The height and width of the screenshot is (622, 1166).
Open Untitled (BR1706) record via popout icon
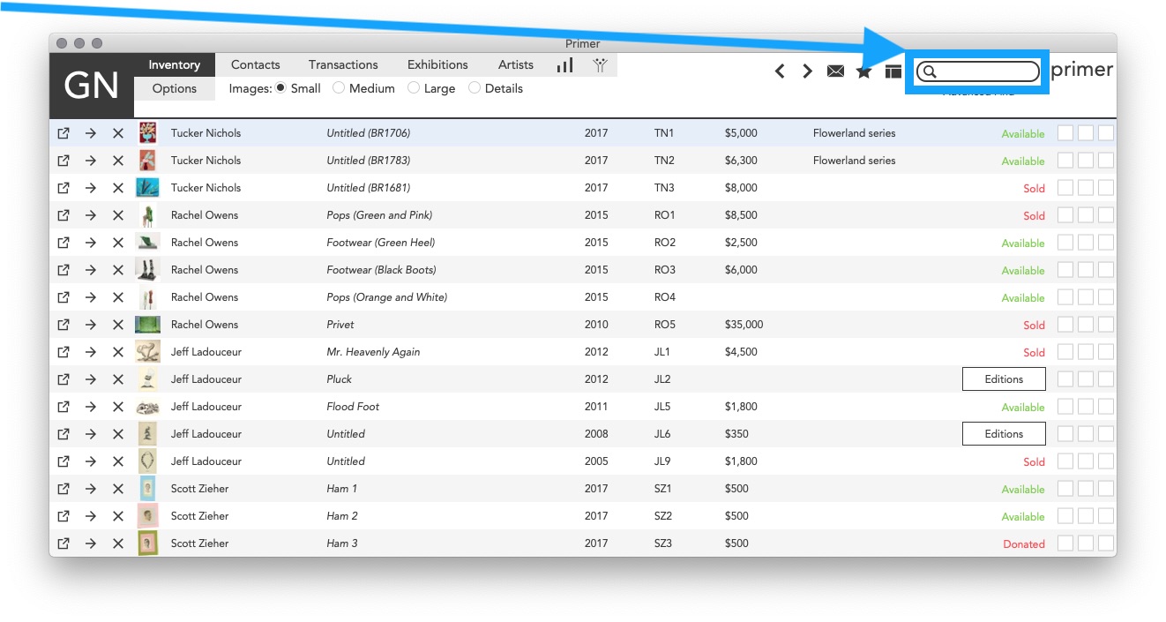click(64, 133)
